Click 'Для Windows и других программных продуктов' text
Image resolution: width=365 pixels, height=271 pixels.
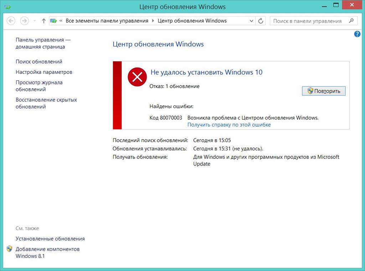(251, 157)
